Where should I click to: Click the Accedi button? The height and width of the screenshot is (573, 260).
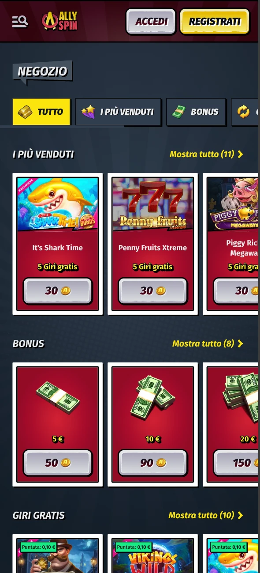coord(151,21)
